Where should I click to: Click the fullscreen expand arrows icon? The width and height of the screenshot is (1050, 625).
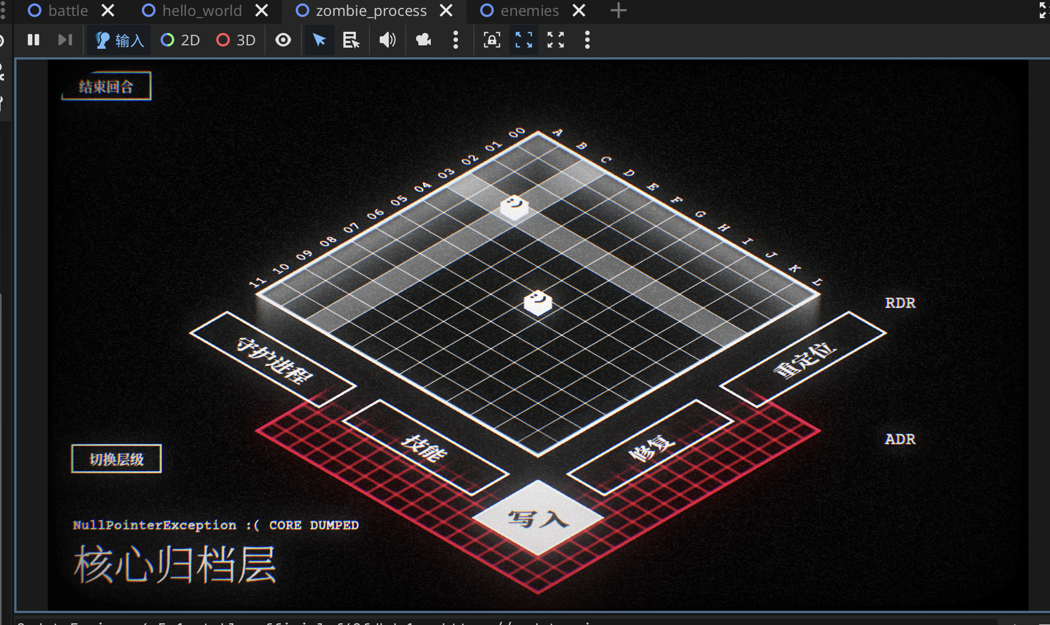click(x=556, y=40)
